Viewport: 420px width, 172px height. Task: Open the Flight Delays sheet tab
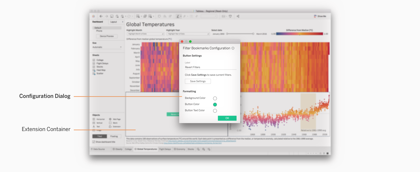pos(165,149)
